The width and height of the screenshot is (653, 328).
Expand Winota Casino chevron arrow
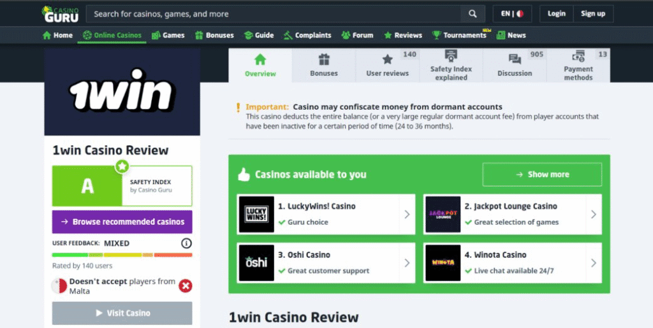click(593, 262)
